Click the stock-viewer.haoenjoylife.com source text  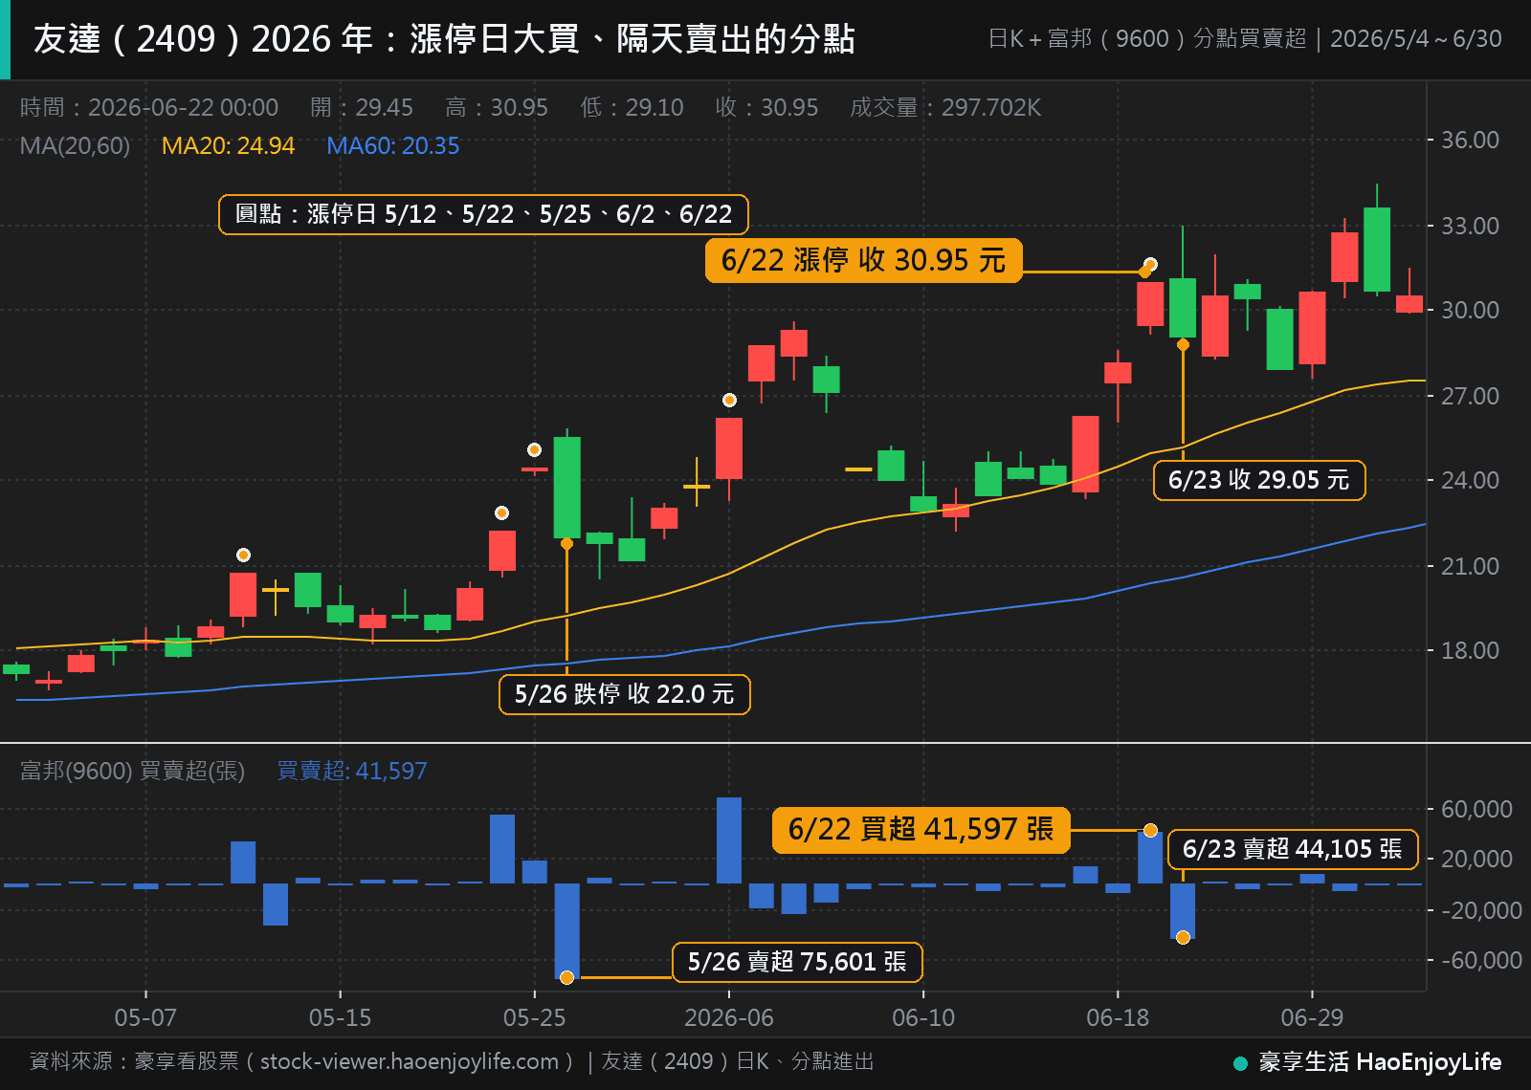tap(410, 1061)
